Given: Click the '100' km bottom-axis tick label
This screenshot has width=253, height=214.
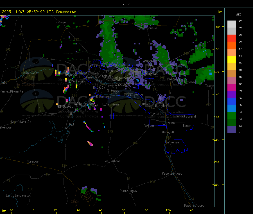Looking at the screenshot, I should (x=146, y=210).
